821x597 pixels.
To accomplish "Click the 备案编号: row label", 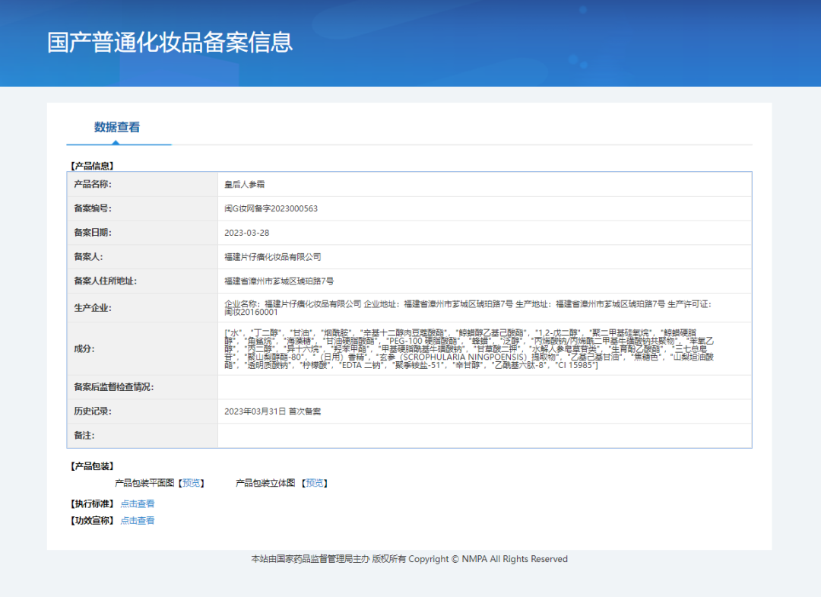I will pos(93,208).
